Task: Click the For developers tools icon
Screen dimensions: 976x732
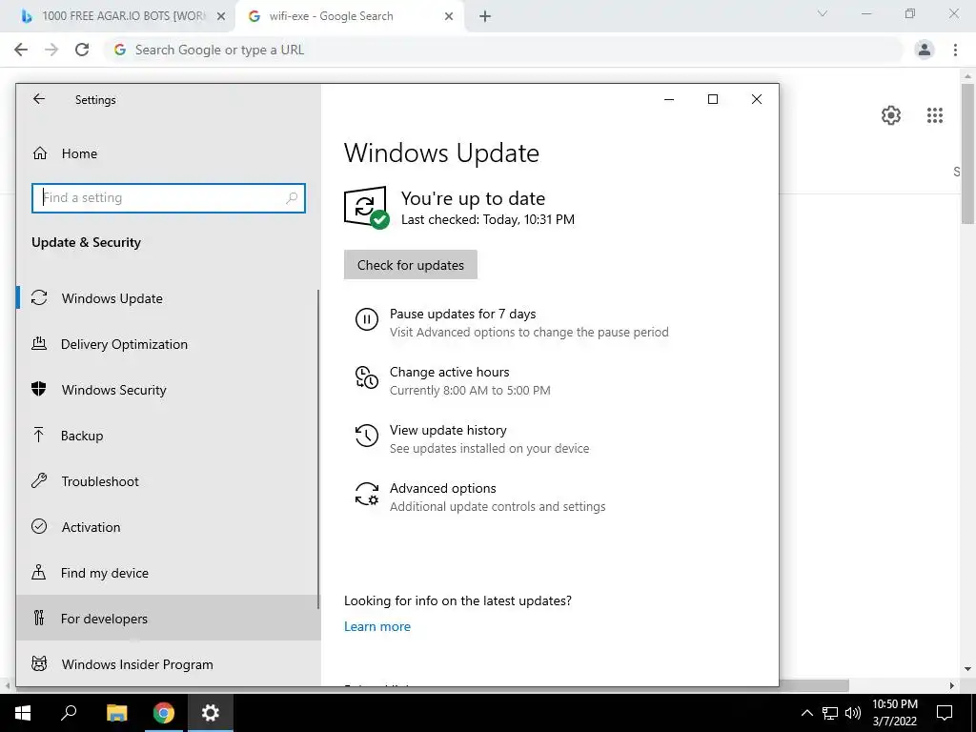Action: [39, 618]
